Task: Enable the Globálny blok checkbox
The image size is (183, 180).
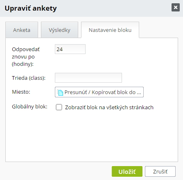Action: pos(59,107)
